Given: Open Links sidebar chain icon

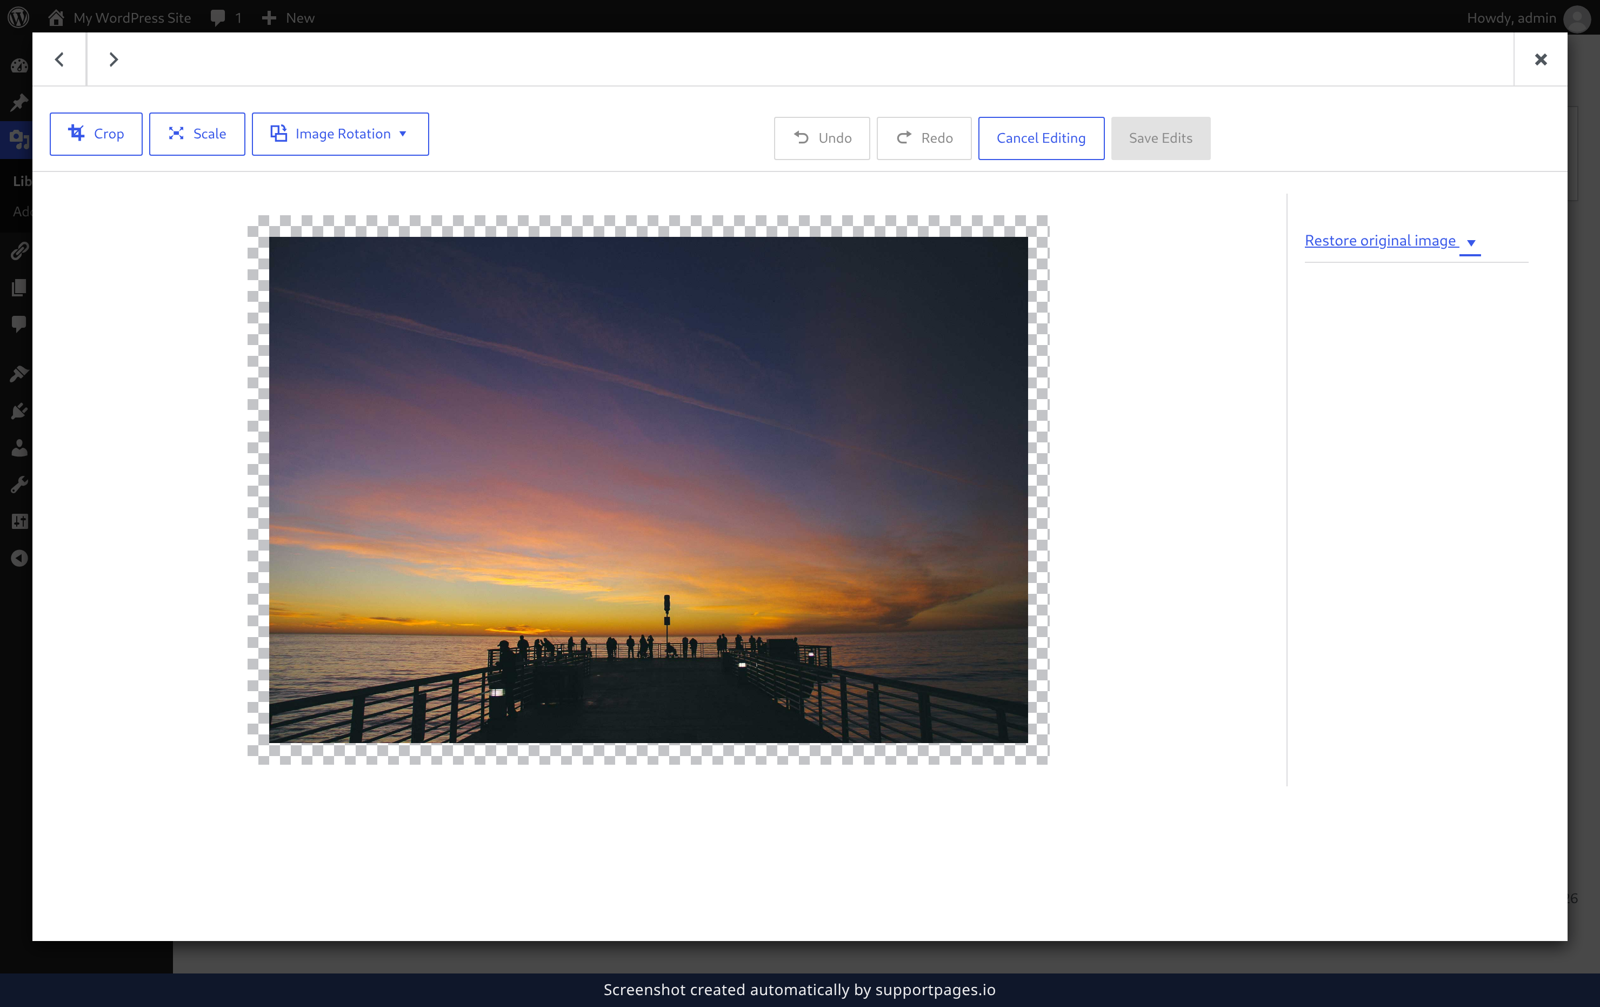Looking at the screenshot, I should pyautogui.click(x=19, y=250).
